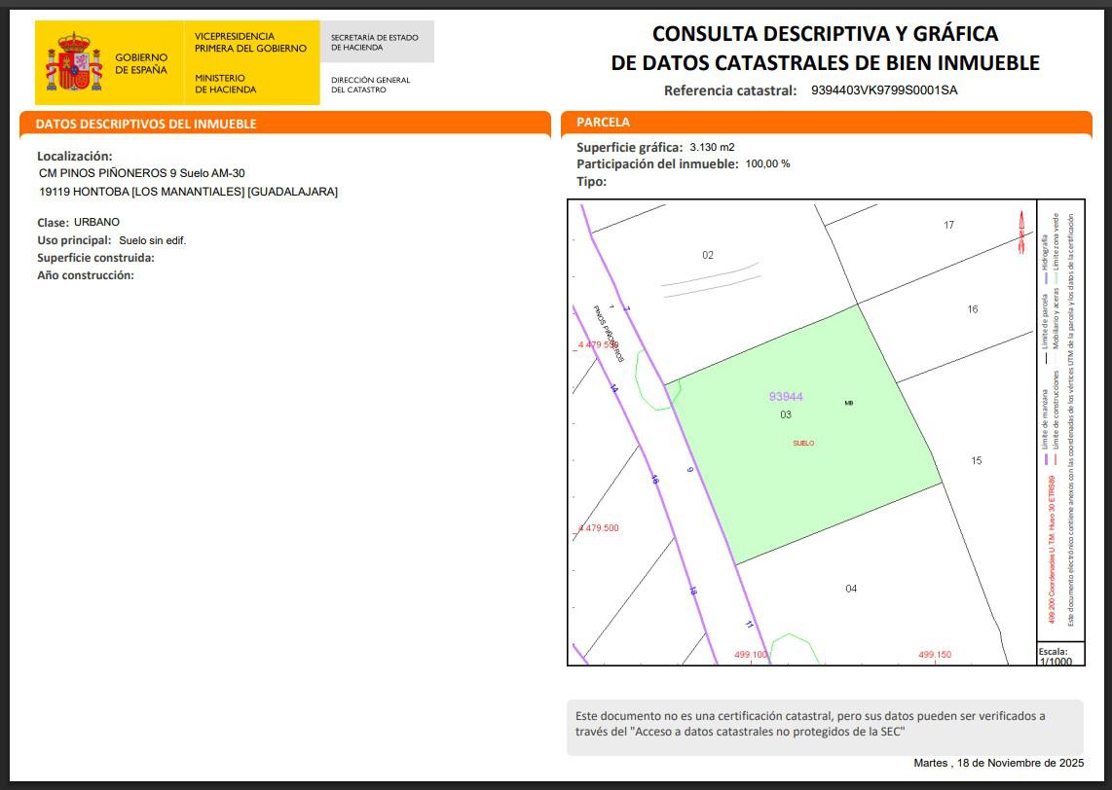1112x790 pixels.
Task: Click the catastral reference 9394403VK9799S0001SA
Action: [x=884, y=90]
